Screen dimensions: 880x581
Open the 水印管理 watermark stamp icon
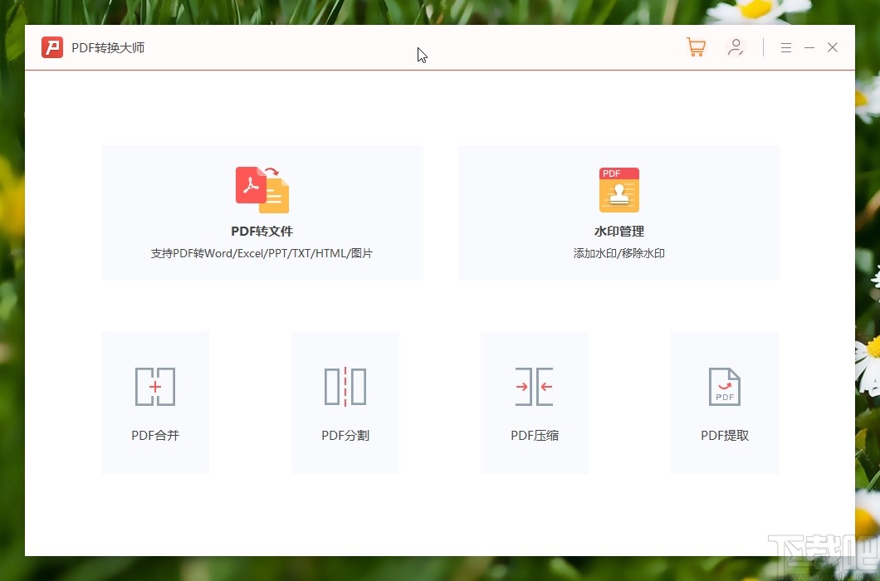click(x=618, y=189)
